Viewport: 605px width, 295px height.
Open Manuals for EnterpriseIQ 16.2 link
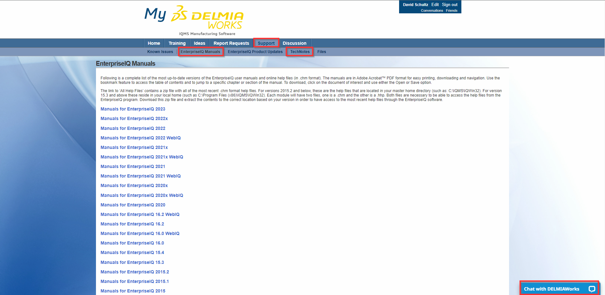[132, 224]
